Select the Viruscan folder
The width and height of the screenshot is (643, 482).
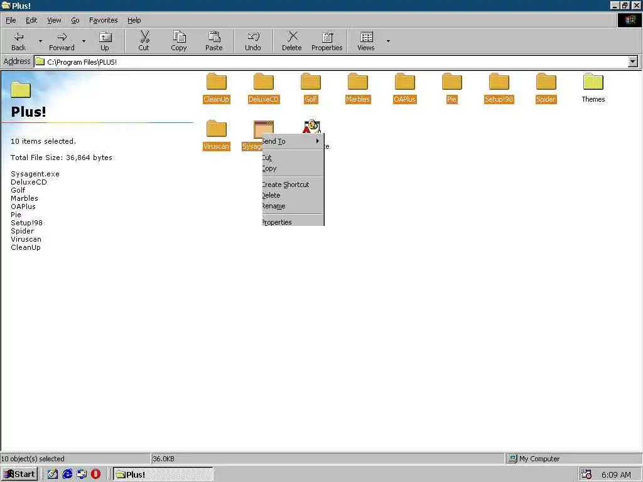coord(217,136)
